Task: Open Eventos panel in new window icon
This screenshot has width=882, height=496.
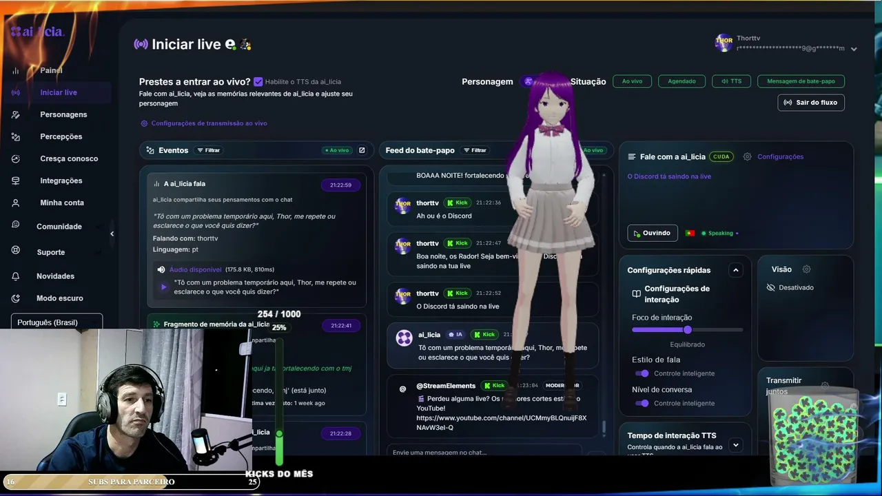Action: click(x=362, y=150)
